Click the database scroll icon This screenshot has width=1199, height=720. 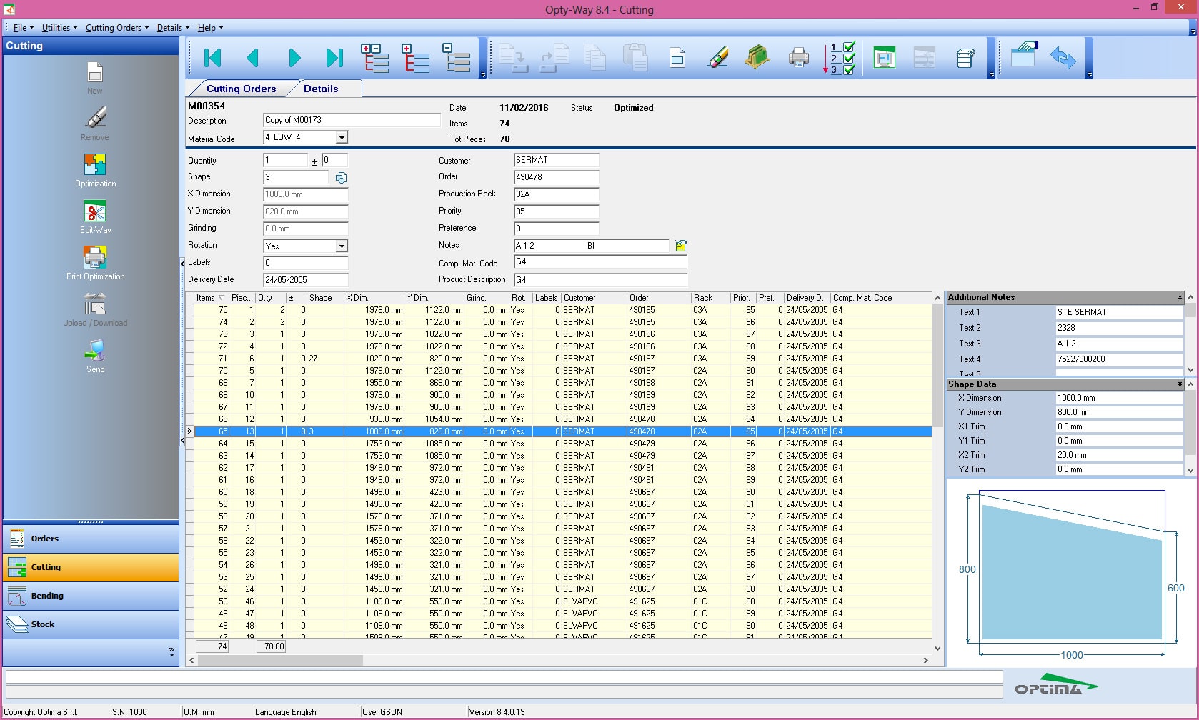click(x=965, y=58)
